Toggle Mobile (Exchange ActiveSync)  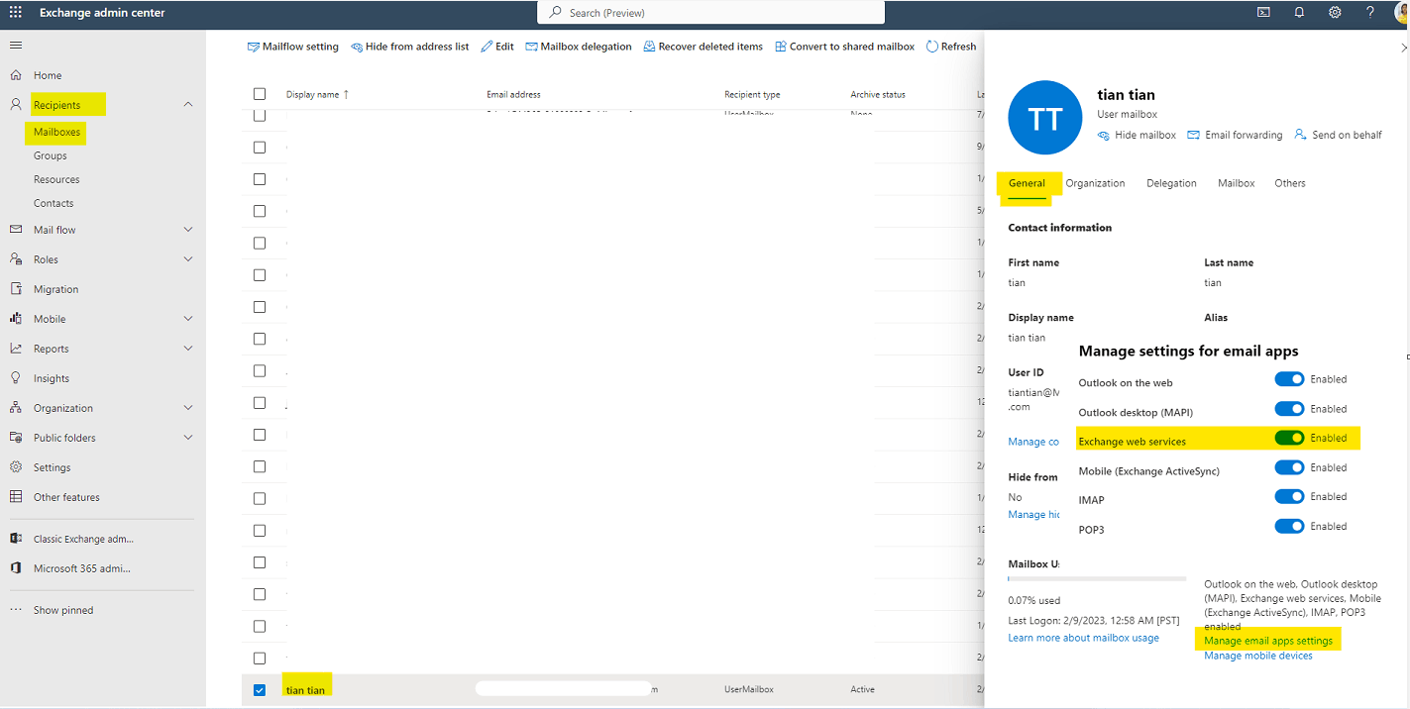tap(1289, 467)
